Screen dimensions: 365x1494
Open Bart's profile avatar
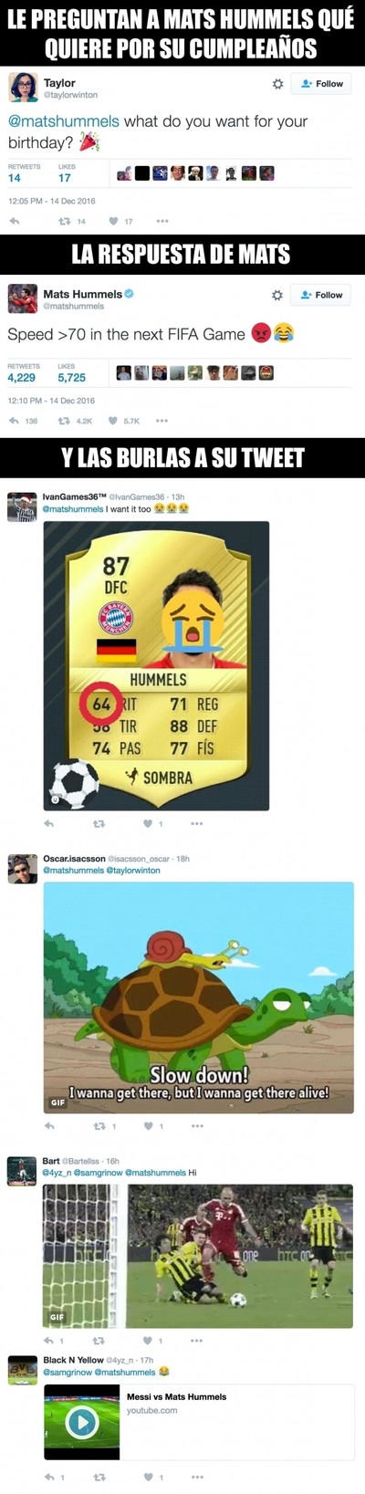coord(22,1171)
